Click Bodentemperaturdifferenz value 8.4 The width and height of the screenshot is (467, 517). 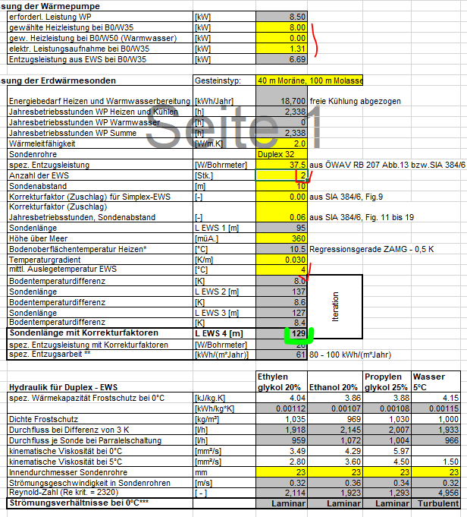[281, 323]
